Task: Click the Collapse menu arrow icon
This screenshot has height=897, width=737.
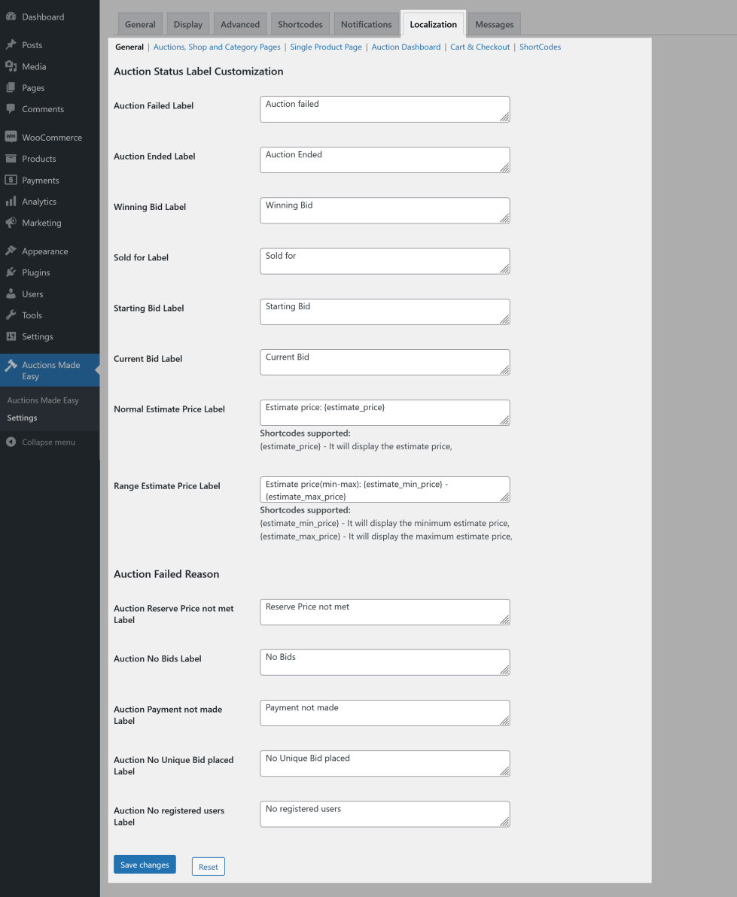Action: (x=11, y=442)
